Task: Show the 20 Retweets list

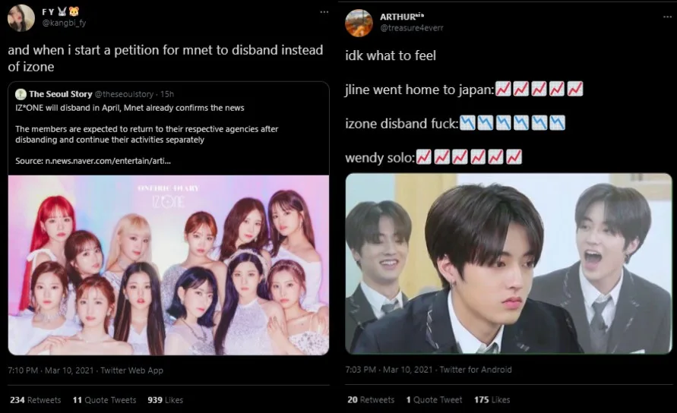Action: [371, 399]
